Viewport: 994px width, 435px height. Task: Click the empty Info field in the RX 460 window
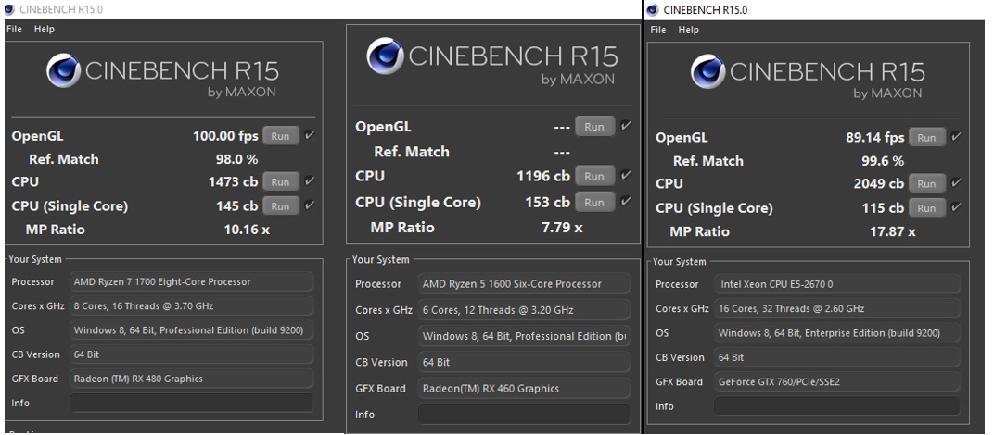524,415
